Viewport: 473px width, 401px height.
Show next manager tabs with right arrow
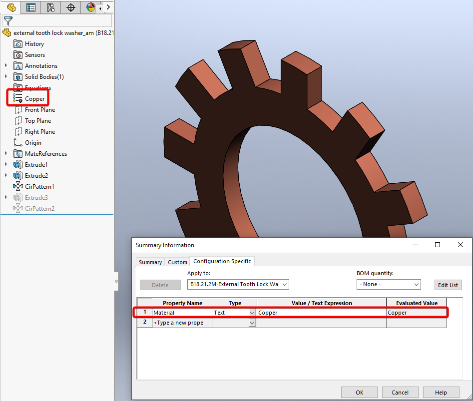[x=108, y=7]
